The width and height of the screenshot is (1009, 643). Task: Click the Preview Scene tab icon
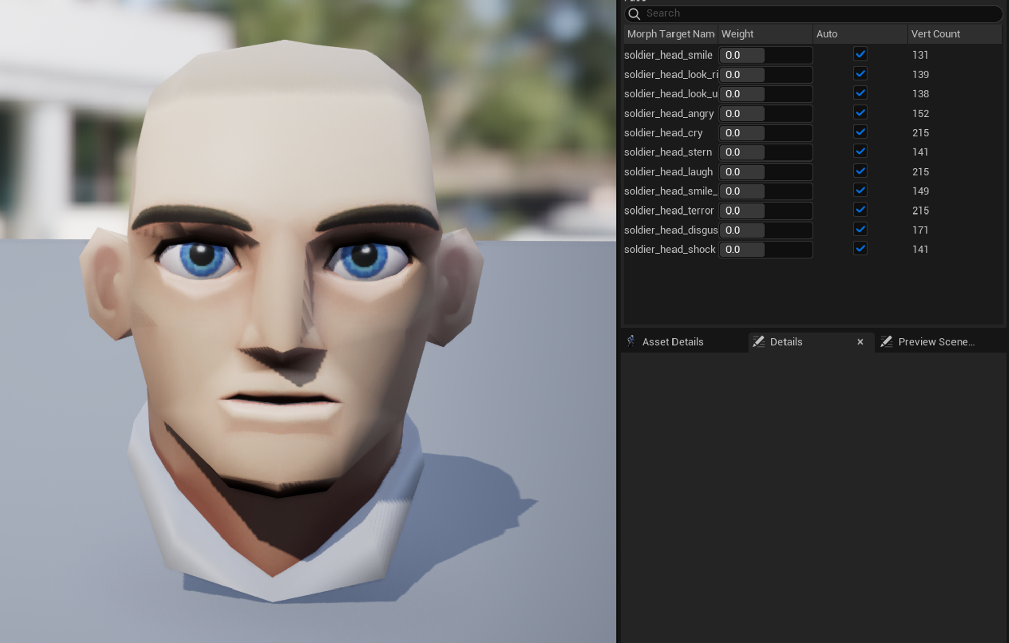point(886,342)
